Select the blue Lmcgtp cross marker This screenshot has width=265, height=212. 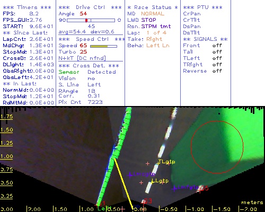pyautogui.click(x=130, y=175)
